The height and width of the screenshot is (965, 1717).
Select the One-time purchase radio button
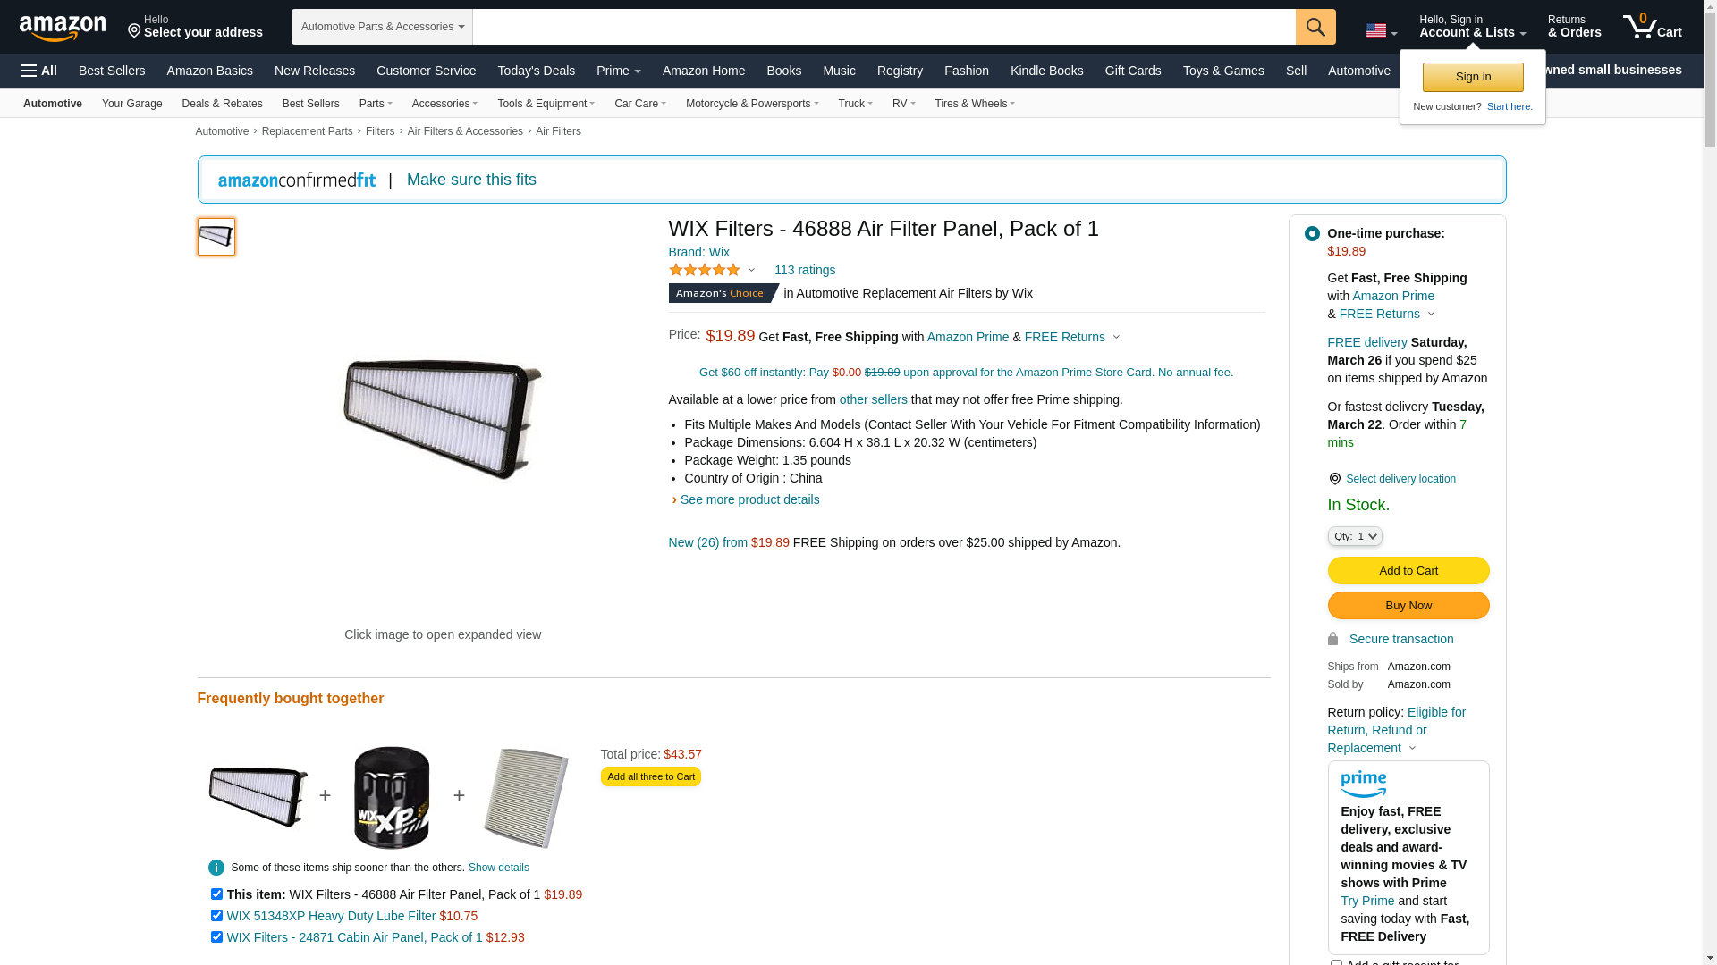coord(1312,233)
